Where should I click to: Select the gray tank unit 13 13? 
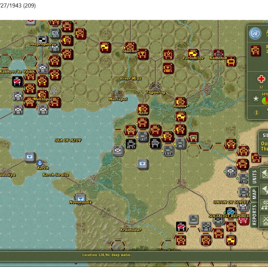168,151
